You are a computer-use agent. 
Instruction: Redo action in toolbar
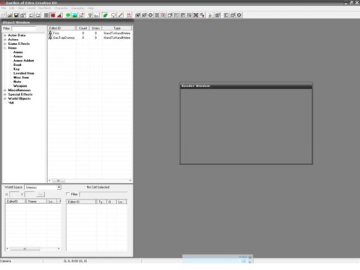coord(37,15)
